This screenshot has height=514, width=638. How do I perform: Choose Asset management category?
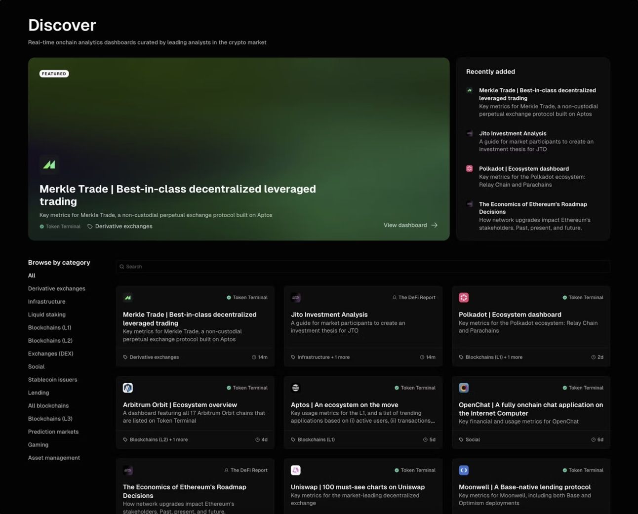[54, 458]
